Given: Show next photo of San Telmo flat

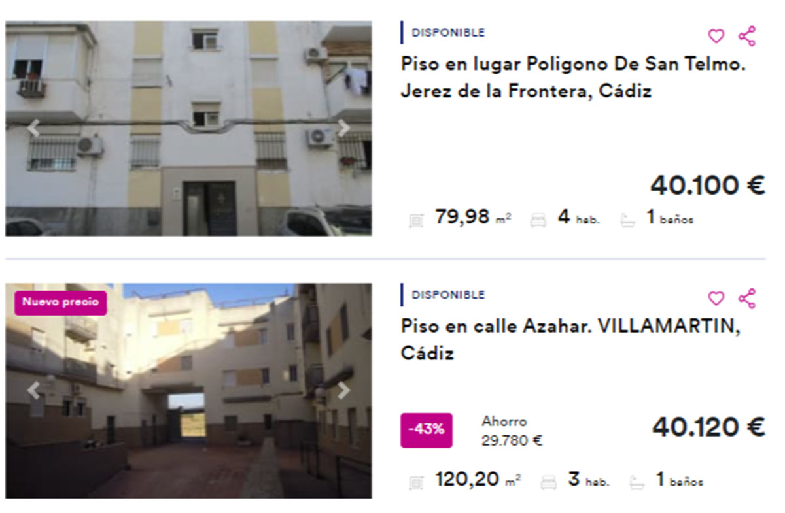Looking at the screenshot, I should point(343,128).
